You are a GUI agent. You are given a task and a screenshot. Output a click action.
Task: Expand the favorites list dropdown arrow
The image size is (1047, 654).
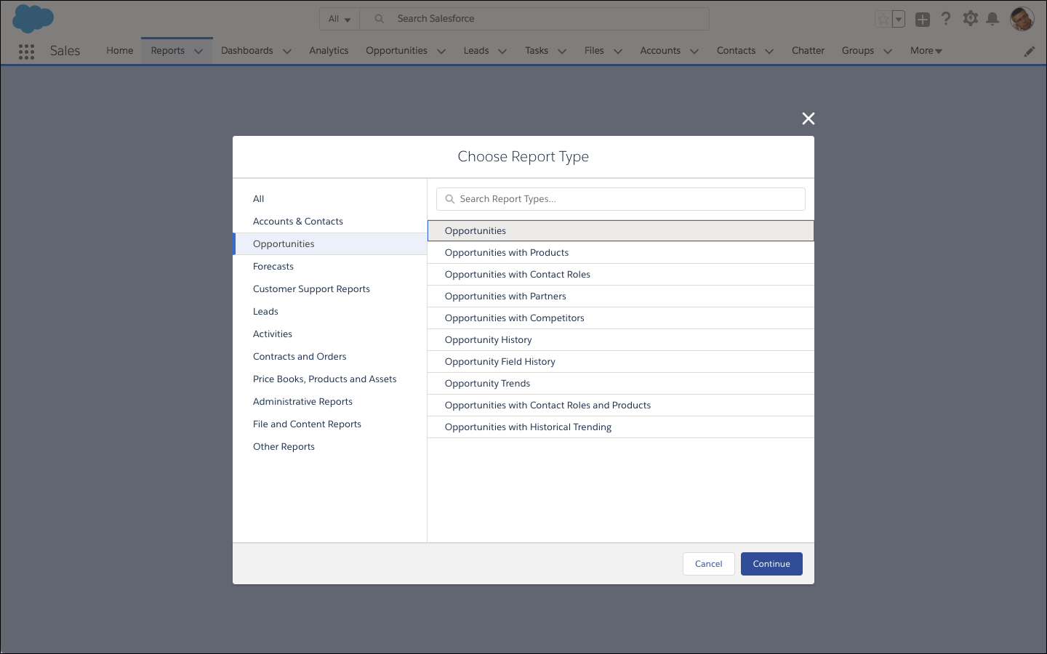coord(899,20)
